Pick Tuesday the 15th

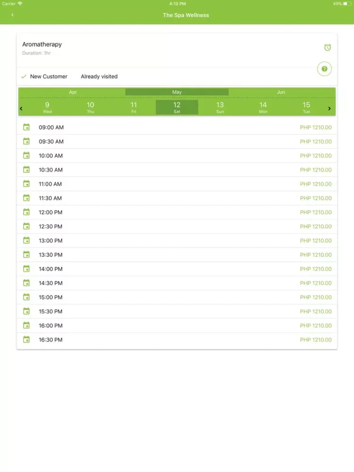click(x=306, y=108)
